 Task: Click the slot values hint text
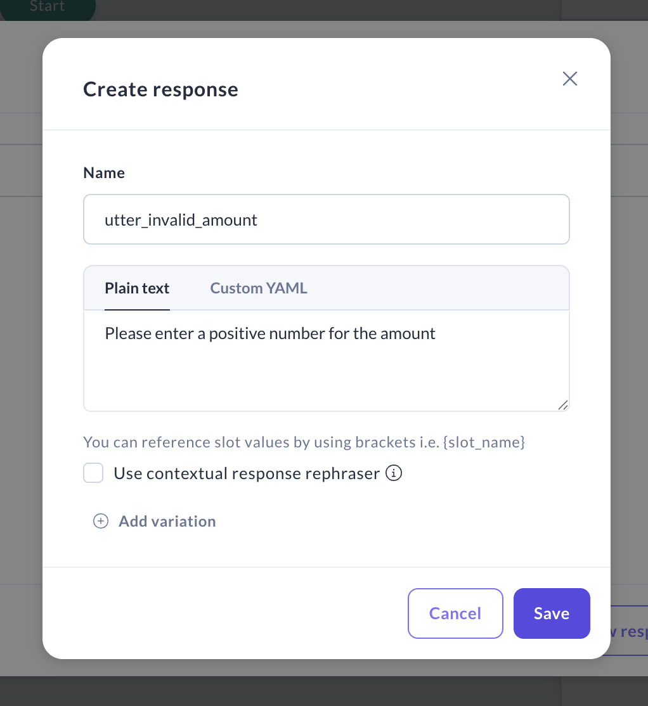[x=304, y=442]
